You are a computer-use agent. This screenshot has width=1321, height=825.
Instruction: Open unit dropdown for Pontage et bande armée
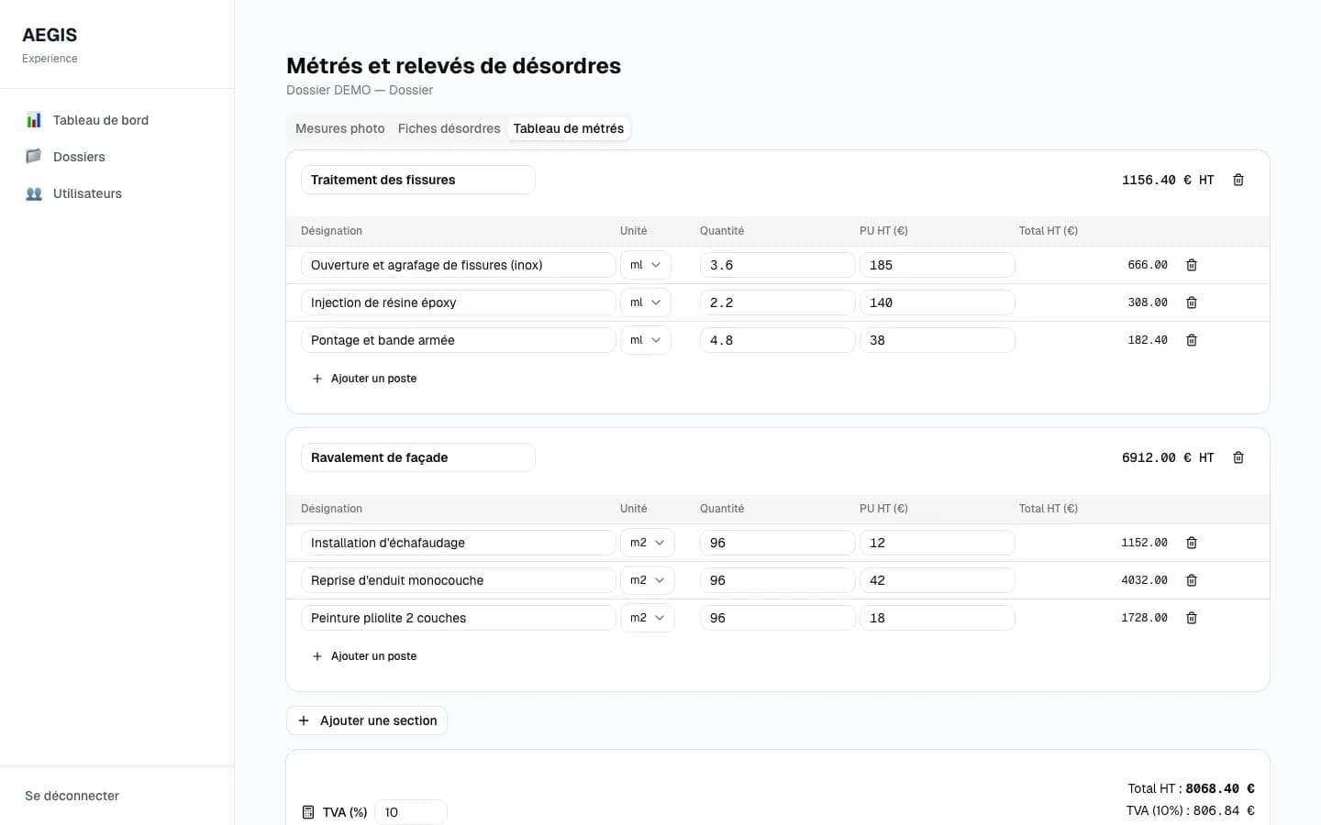[x=646, y=340]
